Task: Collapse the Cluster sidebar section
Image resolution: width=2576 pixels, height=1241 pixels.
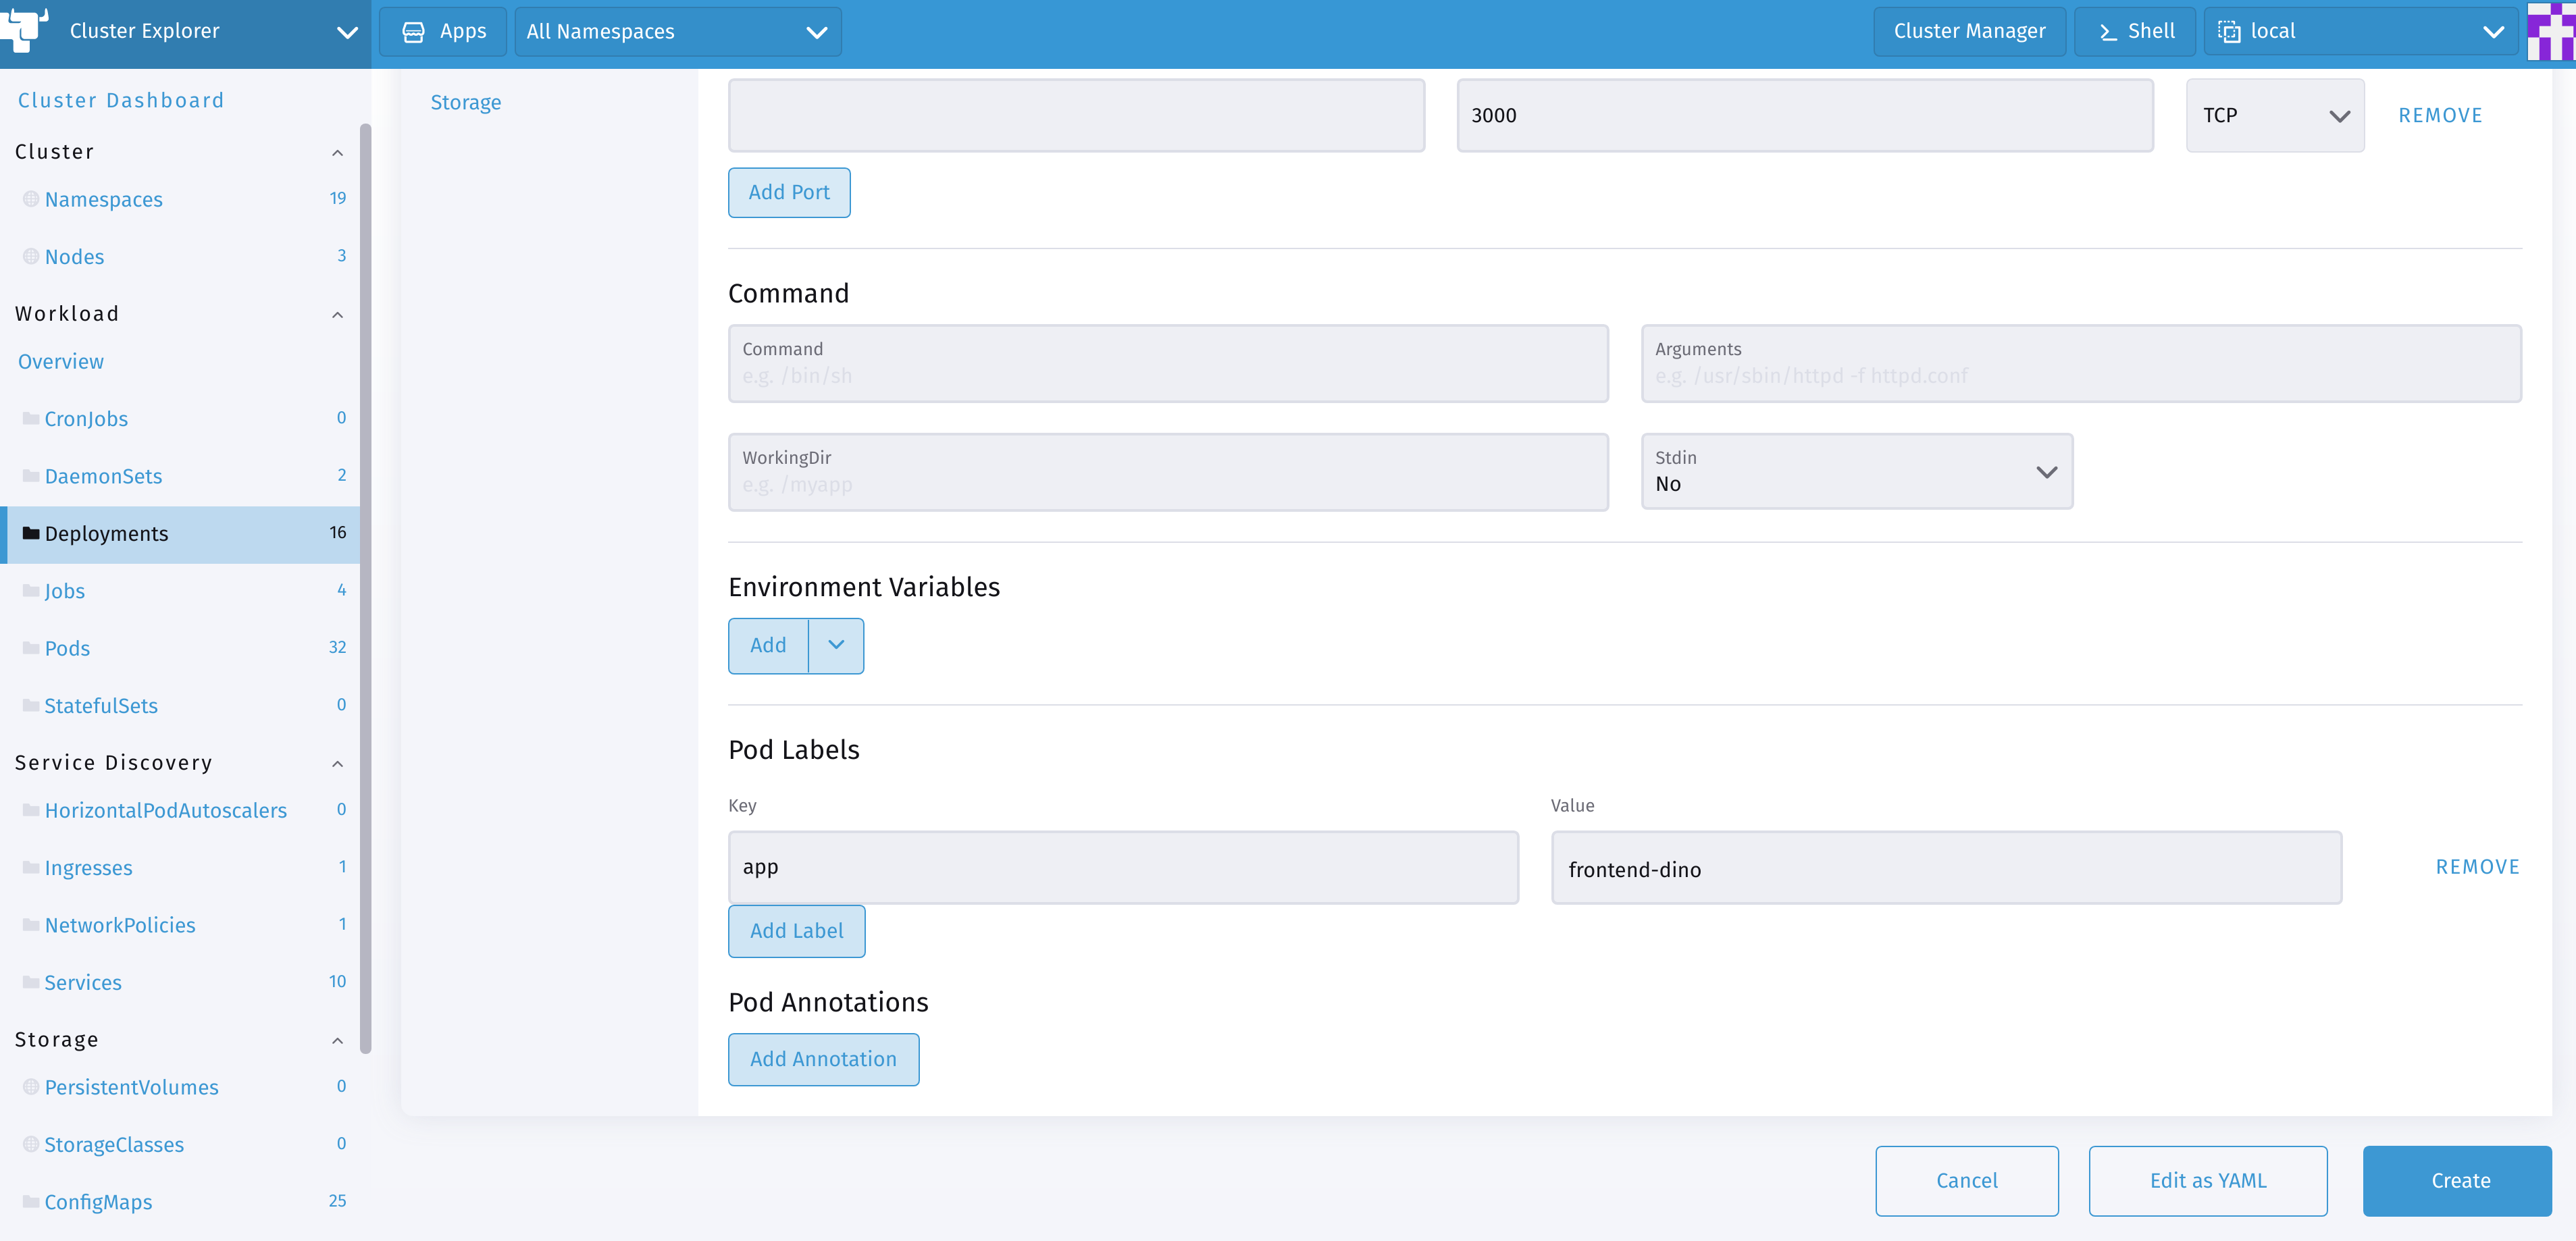Action: coord(337,153)
